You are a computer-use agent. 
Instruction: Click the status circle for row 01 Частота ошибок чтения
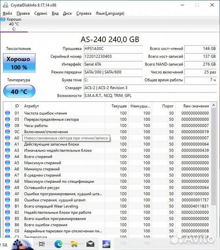click(7, 113)
